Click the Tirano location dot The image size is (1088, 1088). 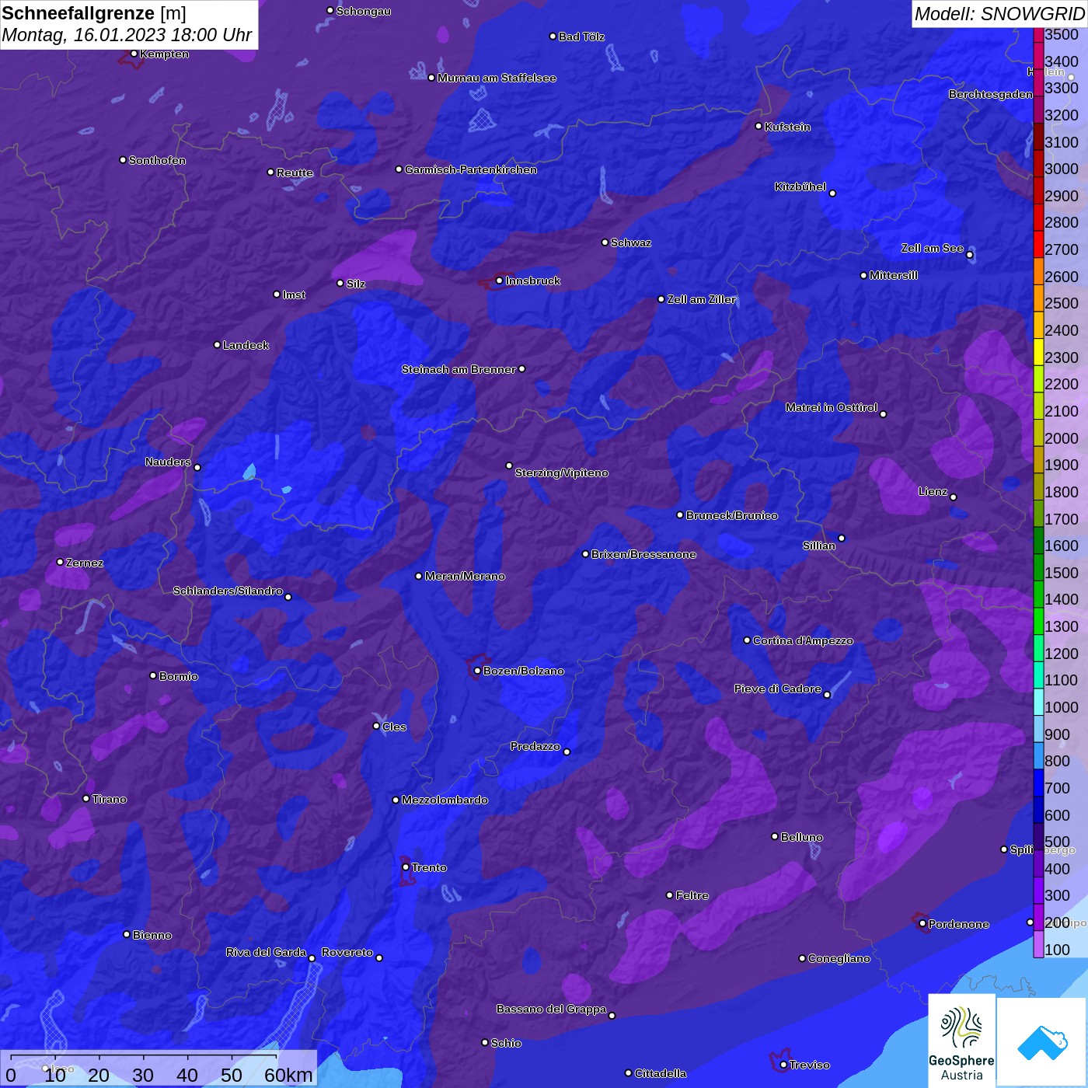click(x=86, y=798)
